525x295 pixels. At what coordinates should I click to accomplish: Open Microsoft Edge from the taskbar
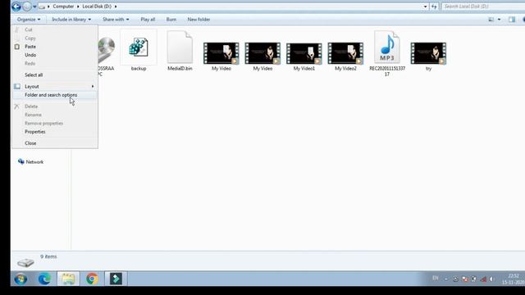[44, 279]
